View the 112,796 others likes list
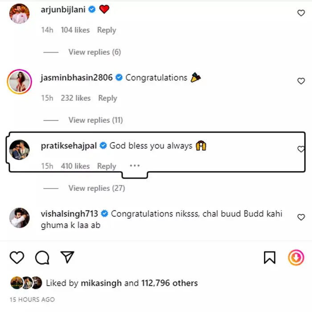Image resolution: width=312 pixels, height=312 pixels. coord(169,283)
